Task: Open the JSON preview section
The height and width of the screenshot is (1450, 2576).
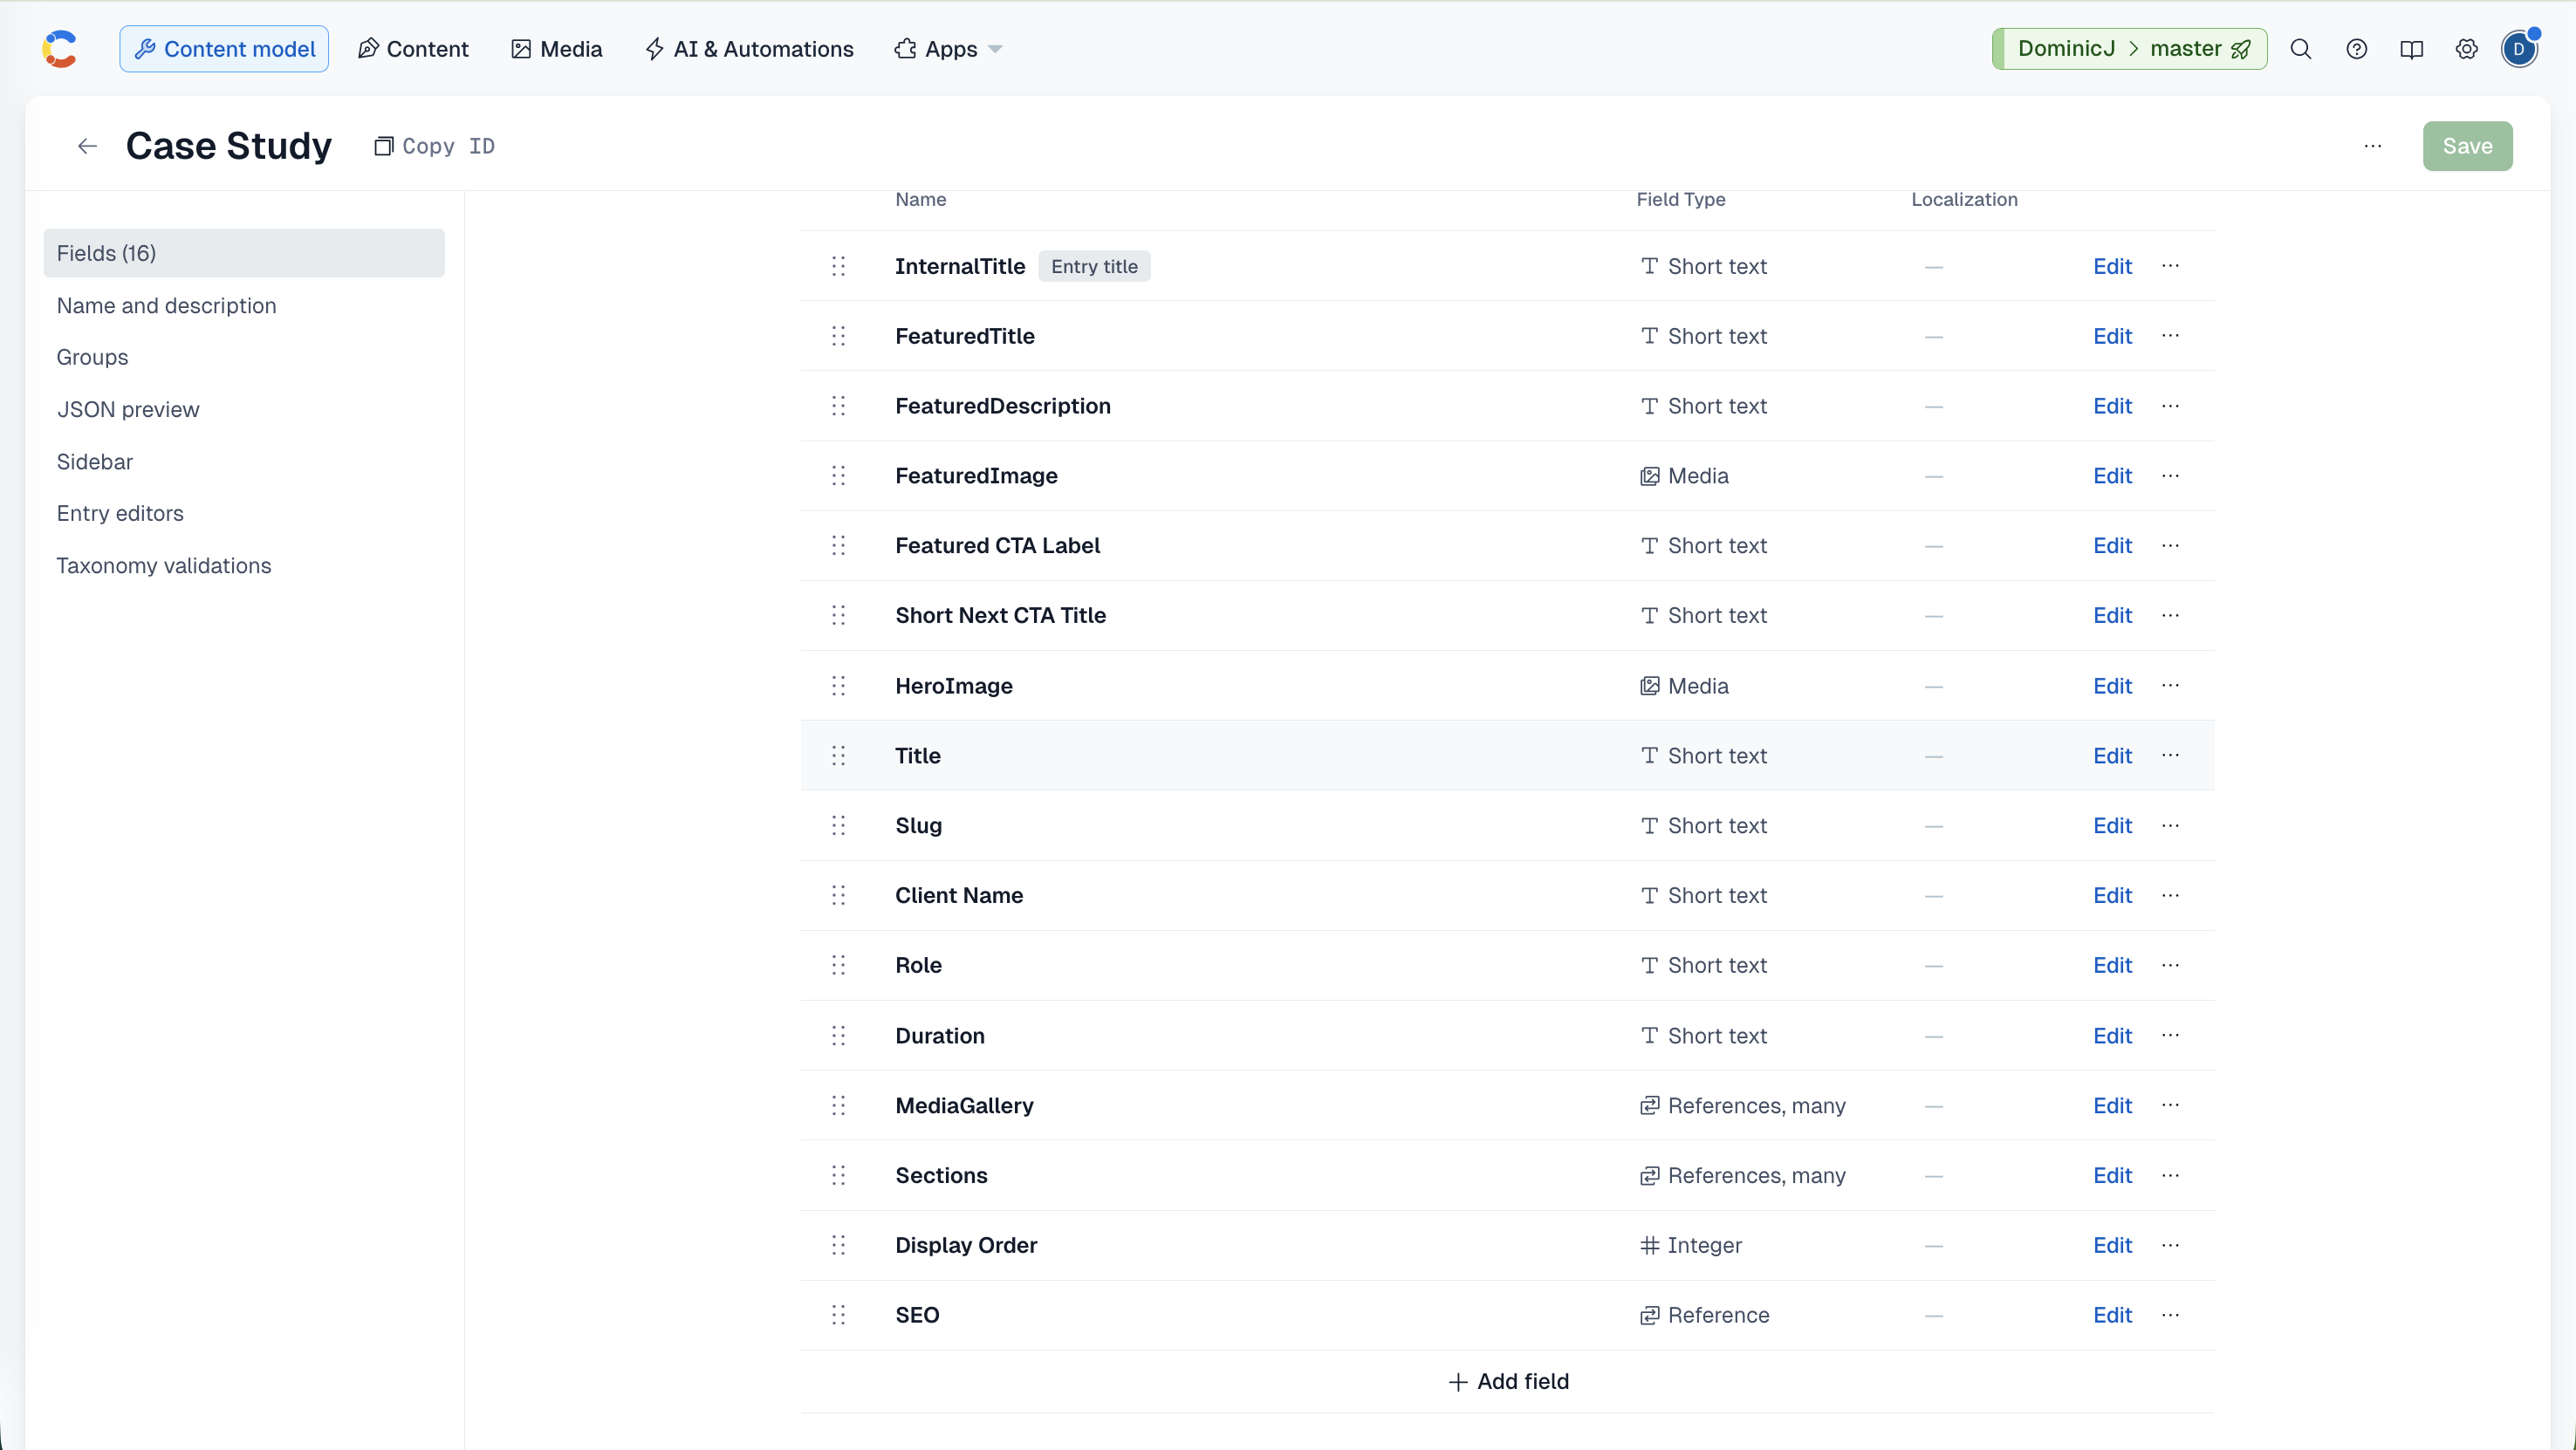Action: tap(128, 410)
